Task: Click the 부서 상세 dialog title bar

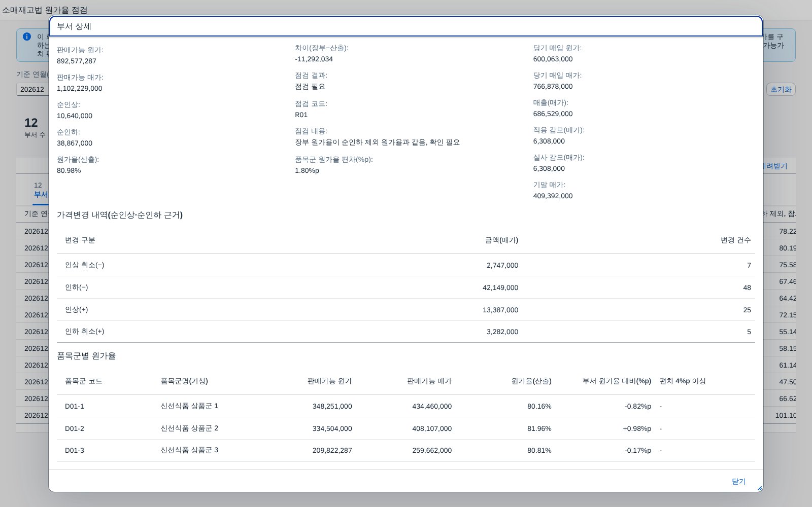Action: 406,26
